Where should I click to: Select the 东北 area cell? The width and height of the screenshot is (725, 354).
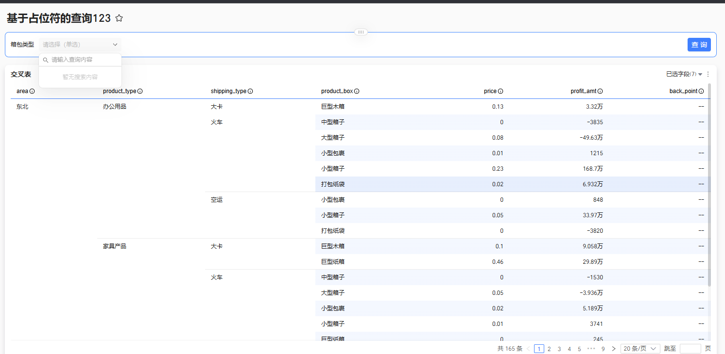tap(22, 107)
